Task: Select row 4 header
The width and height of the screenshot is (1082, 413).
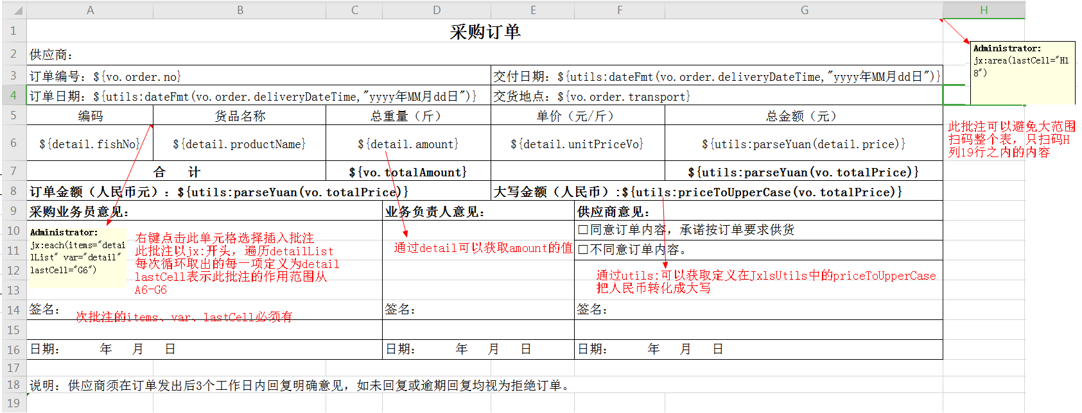Action: [13, 96]
